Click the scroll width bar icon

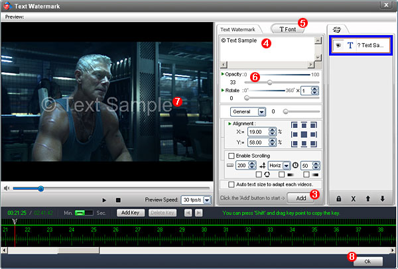tap(230, 165)
